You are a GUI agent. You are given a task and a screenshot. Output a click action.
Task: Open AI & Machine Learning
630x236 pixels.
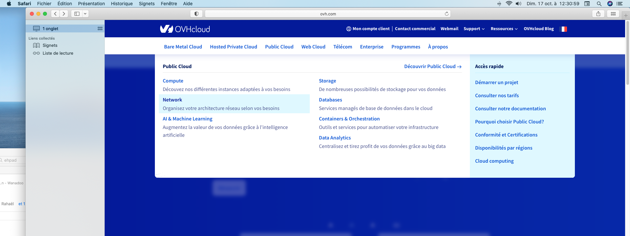[x=187, y=119]
